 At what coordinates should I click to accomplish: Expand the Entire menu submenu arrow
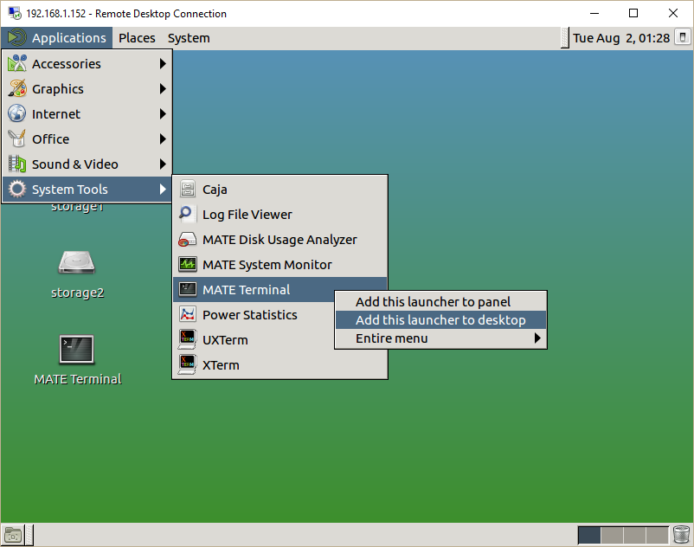537,338
